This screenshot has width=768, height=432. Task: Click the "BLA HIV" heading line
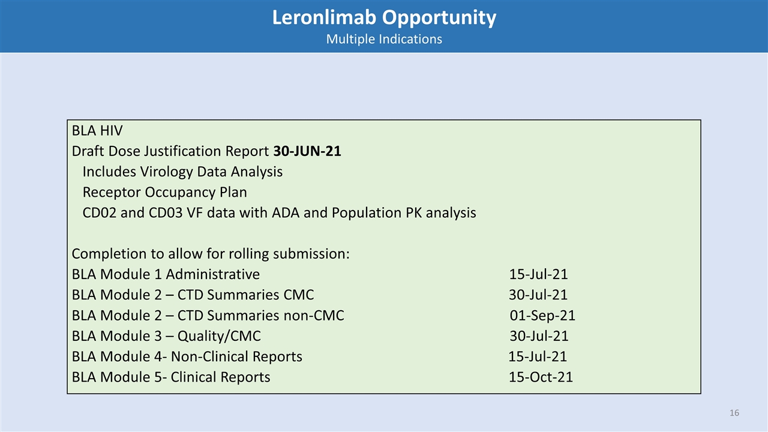point(97,131)
